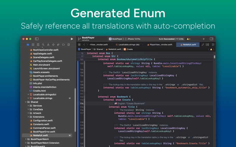Image resolution: width=236 pixels, height=147 pixels.
Task: Click BookPlayer in the jump bar
Action: (85, 49)
